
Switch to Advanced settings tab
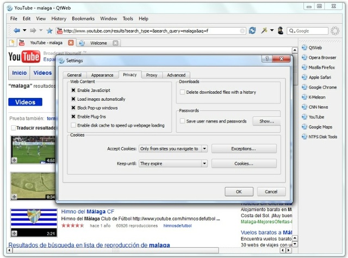176,75
